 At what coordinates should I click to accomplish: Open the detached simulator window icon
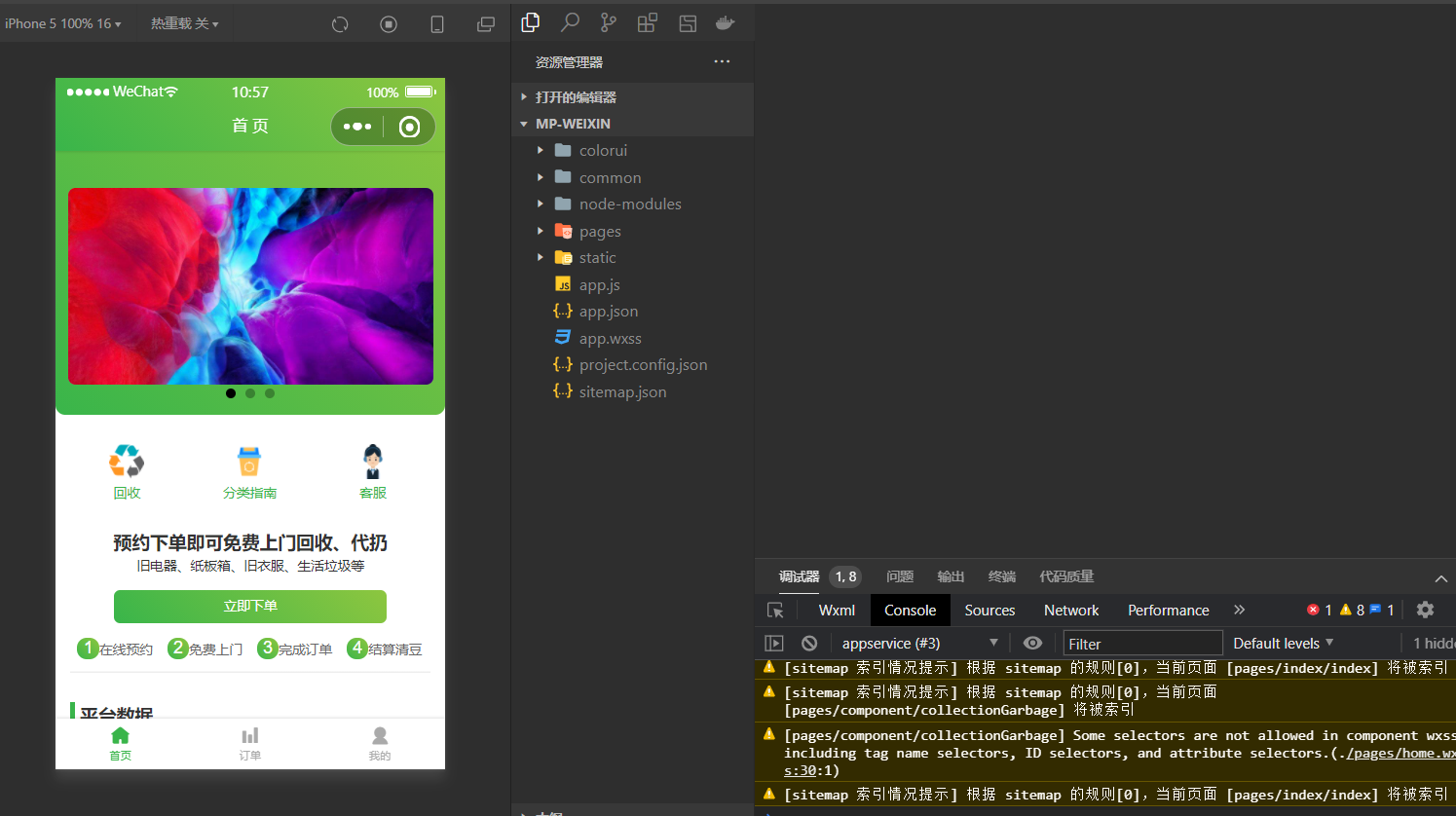point(486,24)
